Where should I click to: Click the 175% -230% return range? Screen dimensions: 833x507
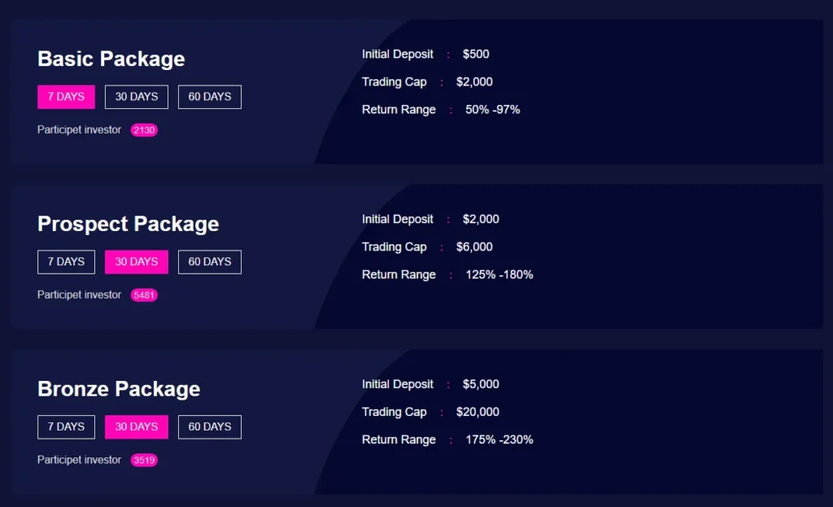(x=499, y=440)
